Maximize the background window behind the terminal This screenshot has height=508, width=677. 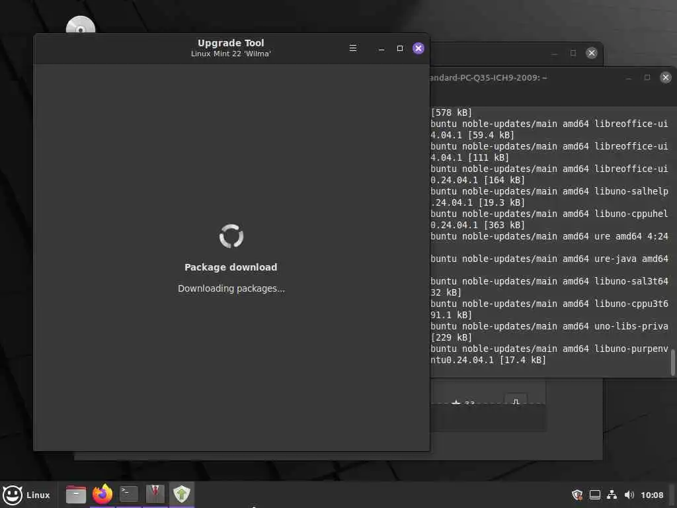point(573,53)
